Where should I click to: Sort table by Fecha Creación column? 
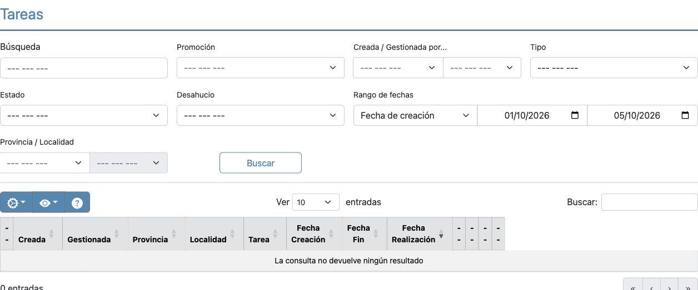(314, 234)
